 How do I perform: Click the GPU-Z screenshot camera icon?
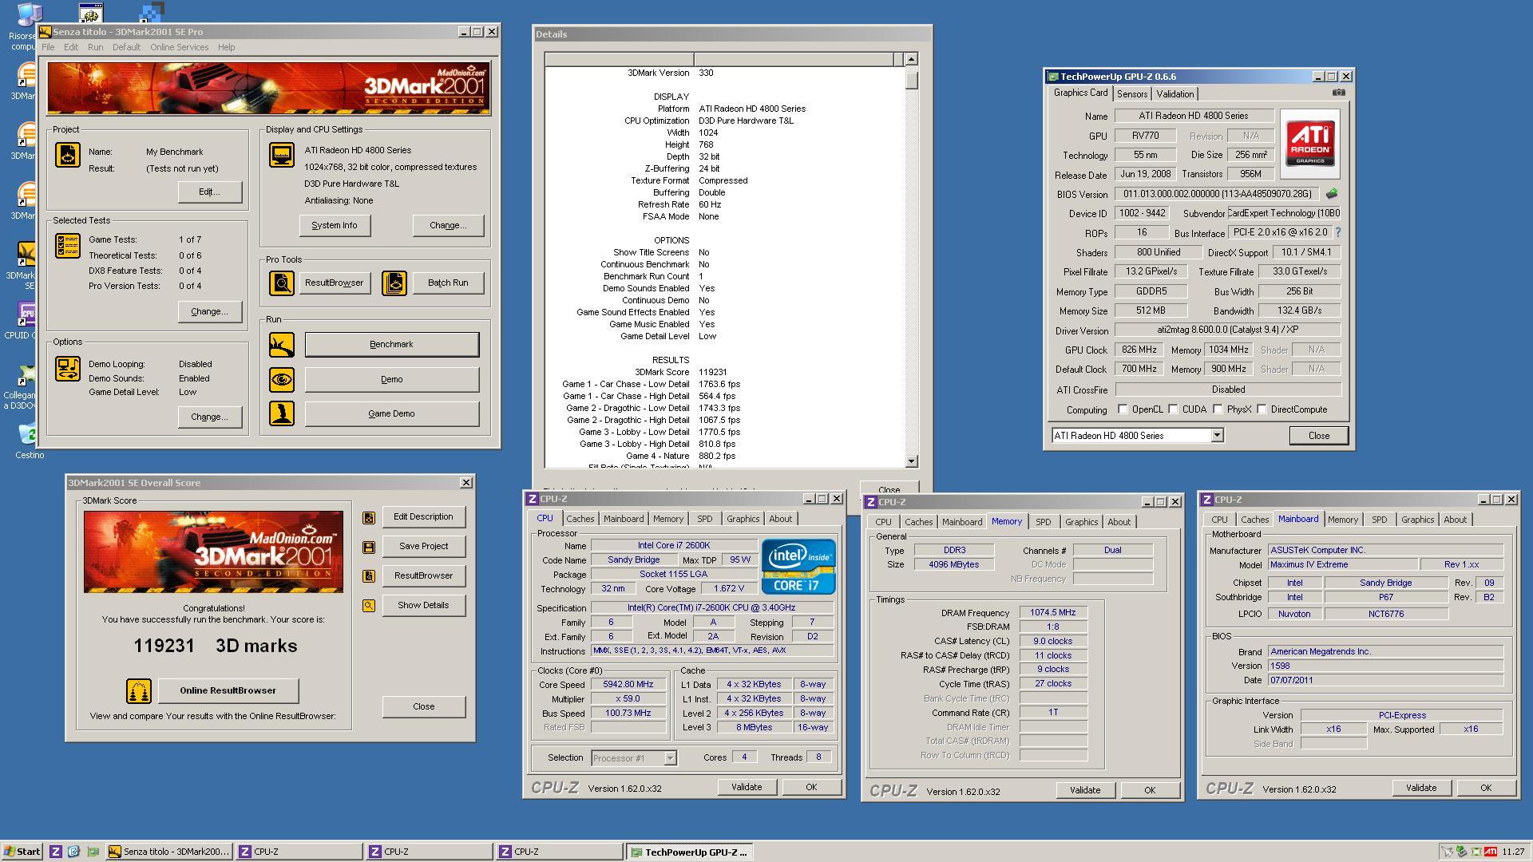pos(1339,93)
